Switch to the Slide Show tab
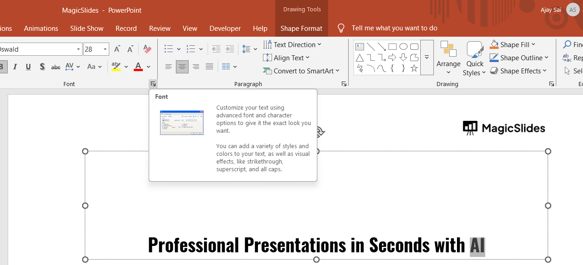The height and width of the screenshot is (265, 583). [87, 28]
